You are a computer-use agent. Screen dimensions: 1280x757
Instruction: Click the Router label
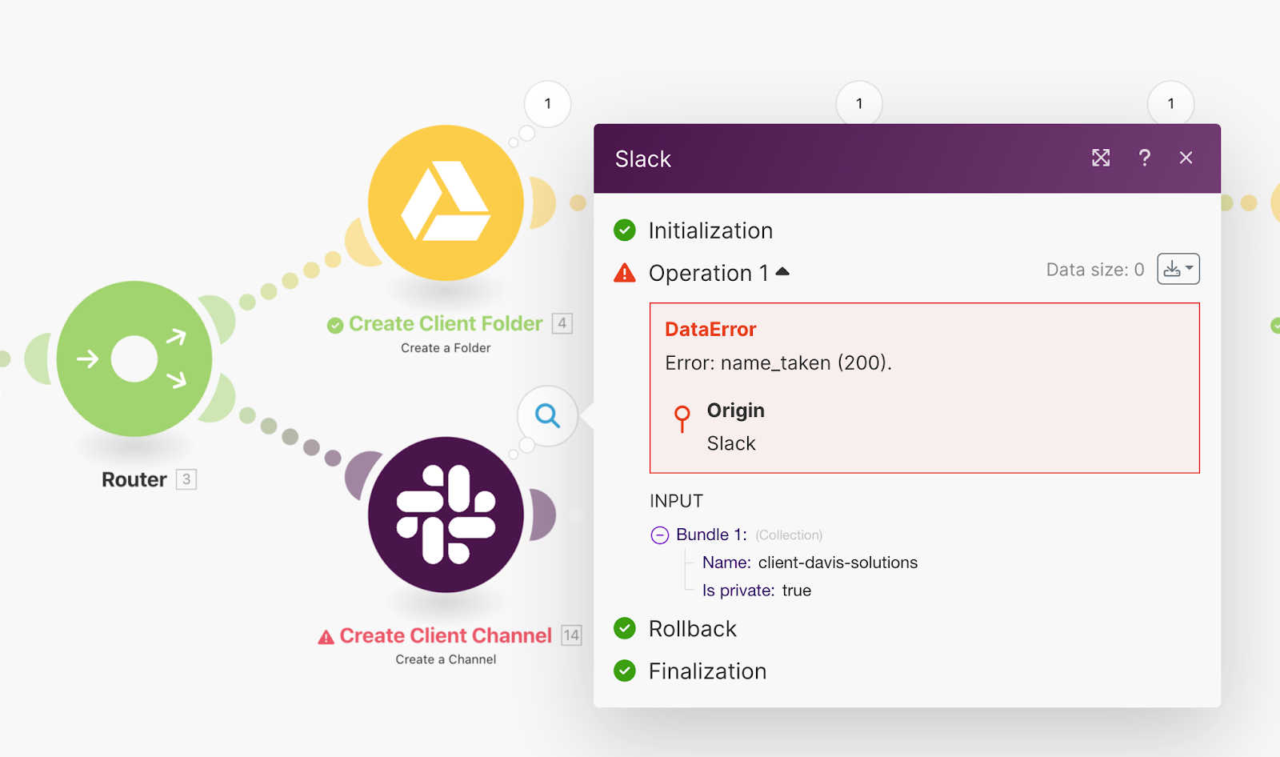(134, 479)
